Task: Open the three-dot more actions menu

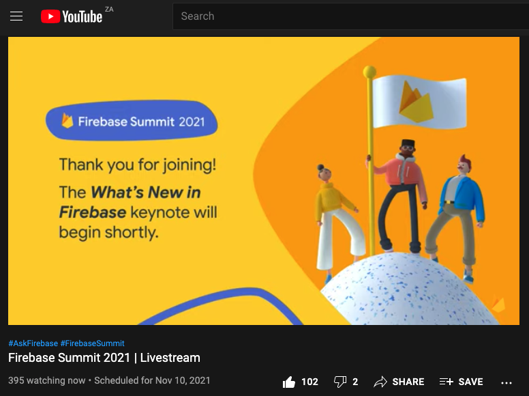Action: [507, 382]
